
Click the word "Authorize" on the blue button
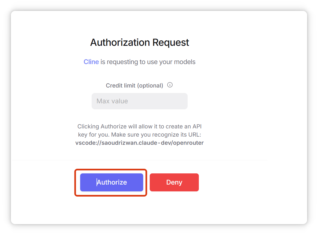click(x=112, y=182)
